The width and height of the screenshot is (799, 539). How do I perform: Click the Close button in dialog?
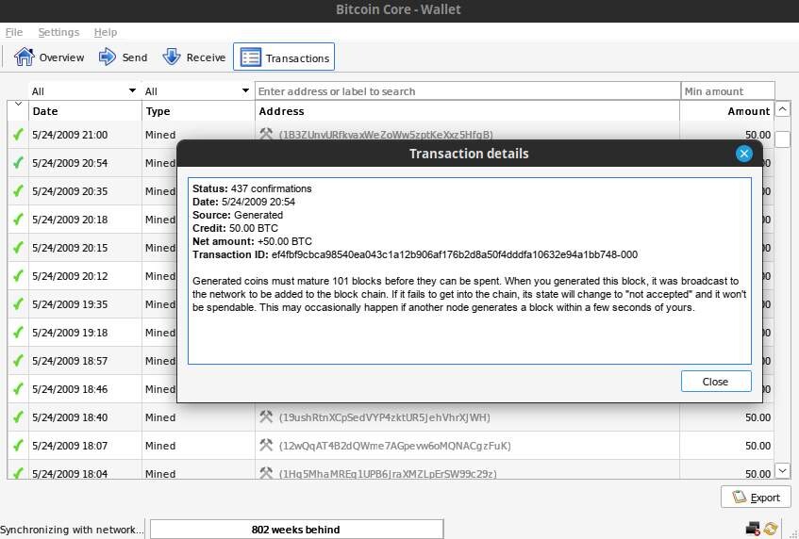[716, 382]
